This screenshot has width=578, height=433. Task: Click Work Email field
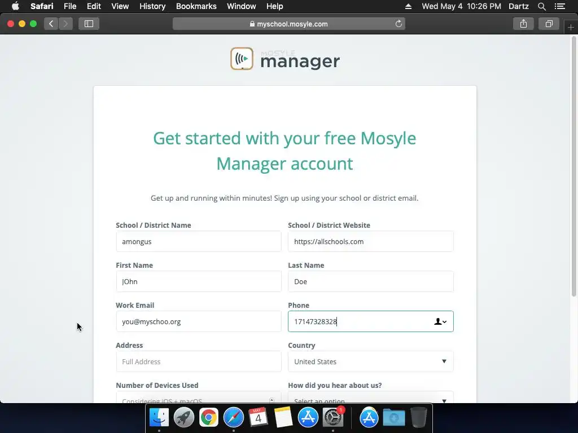(x=199, y=321)
